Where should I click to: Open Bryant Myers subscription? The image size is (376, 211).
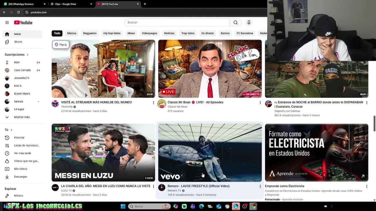point(22,93)
